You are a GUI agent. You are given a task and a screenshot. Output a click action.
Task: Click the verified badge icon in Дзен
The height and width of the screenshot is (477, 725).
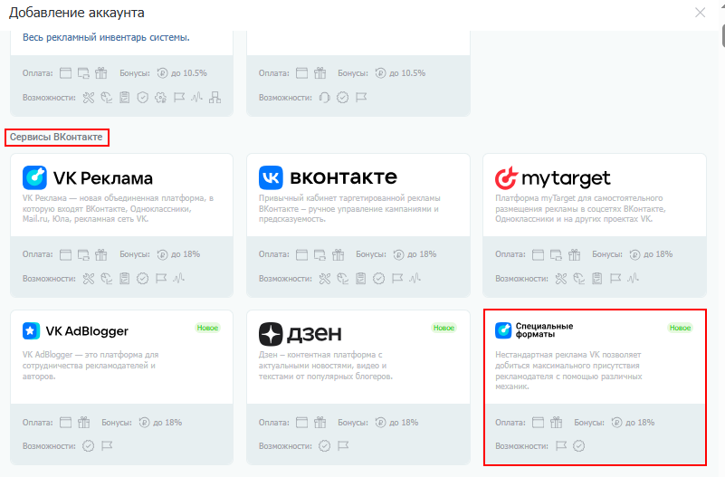pyautogui.click(x=325, y=446)
